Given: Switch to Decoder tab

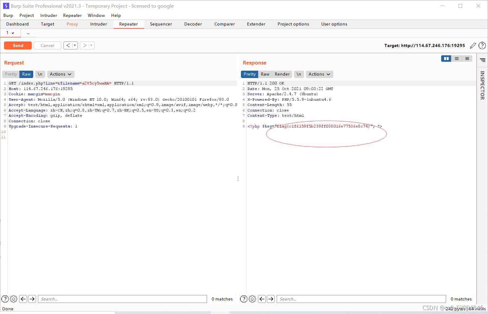Looking at the screenshot, I should (193, 24).
